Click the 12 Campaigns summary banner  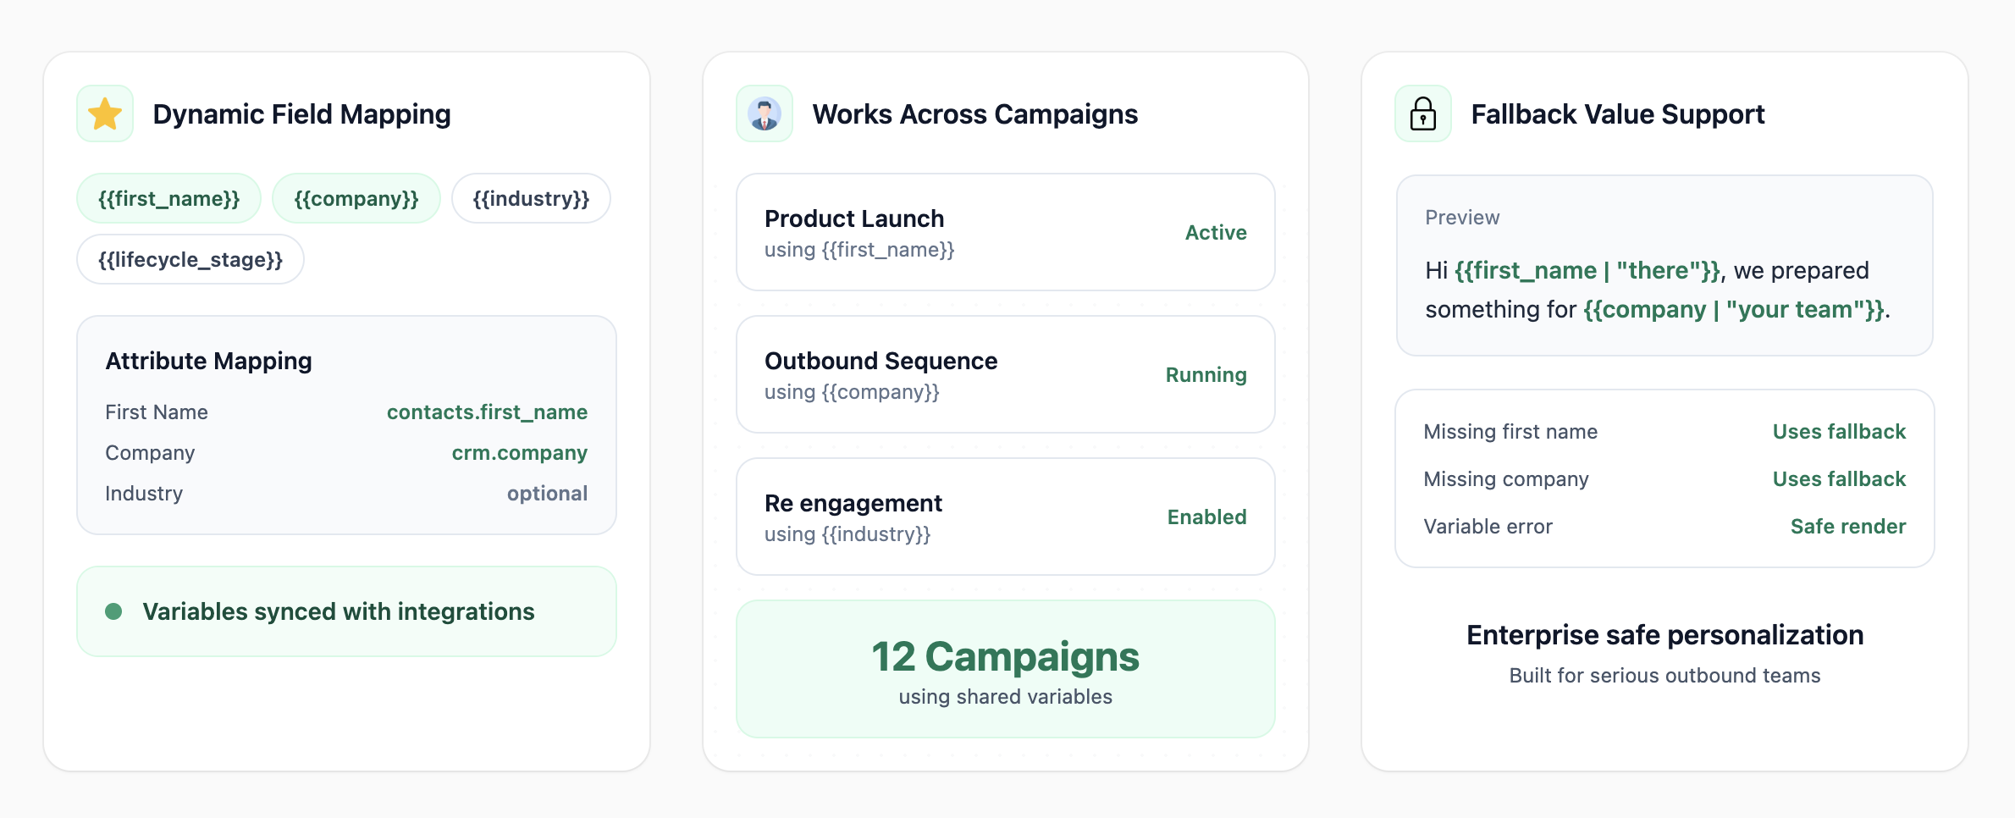[x=1005, y=669]
